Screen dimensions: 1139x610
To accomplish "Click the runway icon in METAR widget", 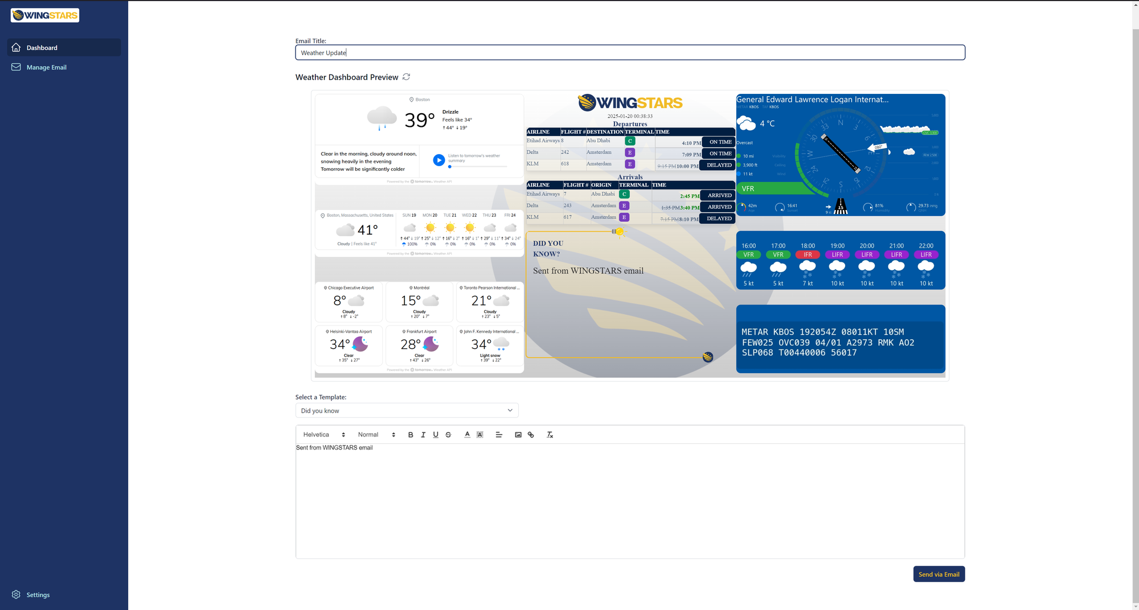I will tap(841, 206).
